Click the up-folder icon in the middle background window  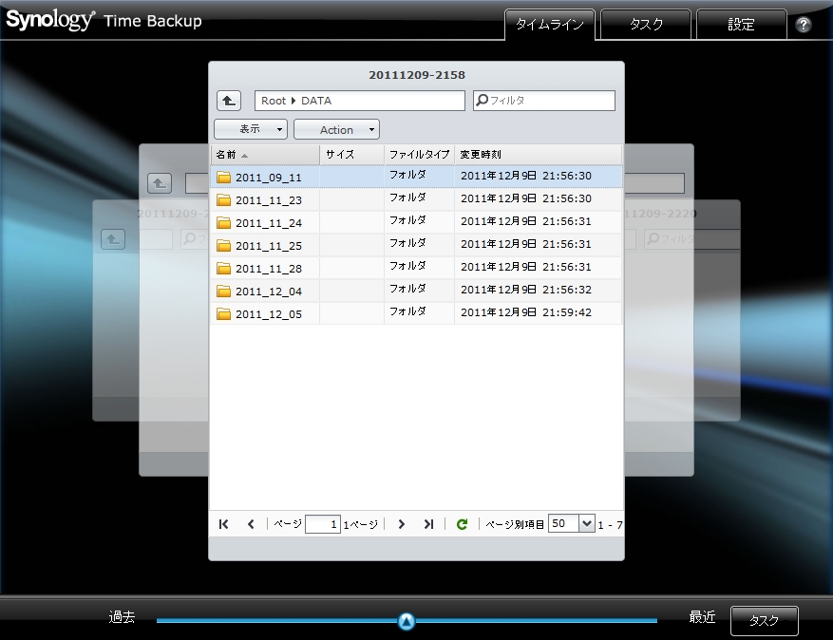click(x=160, y=183)
